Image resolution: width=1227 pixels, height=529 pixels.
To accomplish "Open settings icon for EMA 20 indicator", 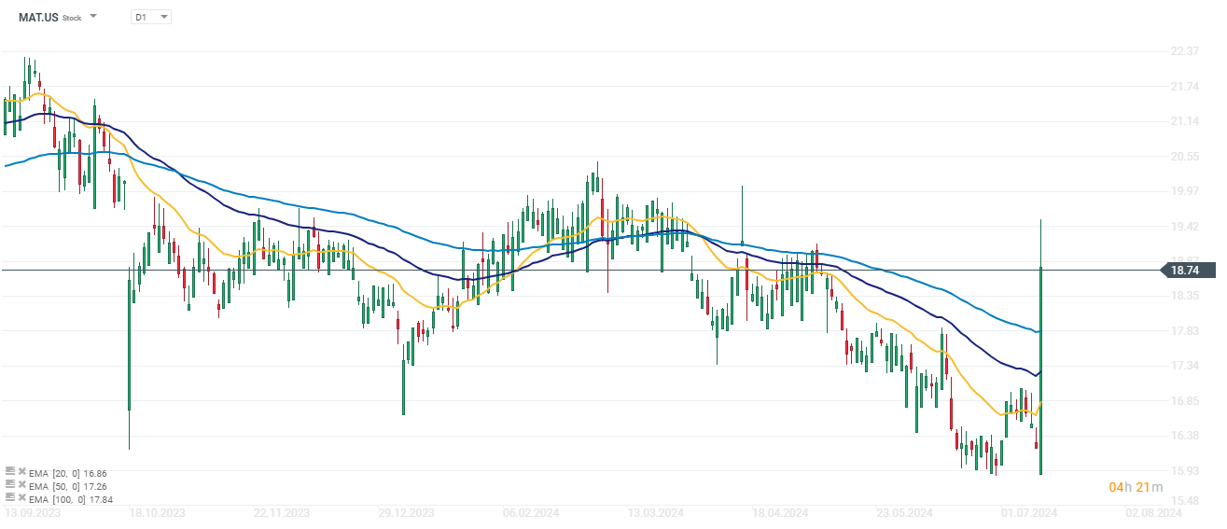I will click(10, 473).
